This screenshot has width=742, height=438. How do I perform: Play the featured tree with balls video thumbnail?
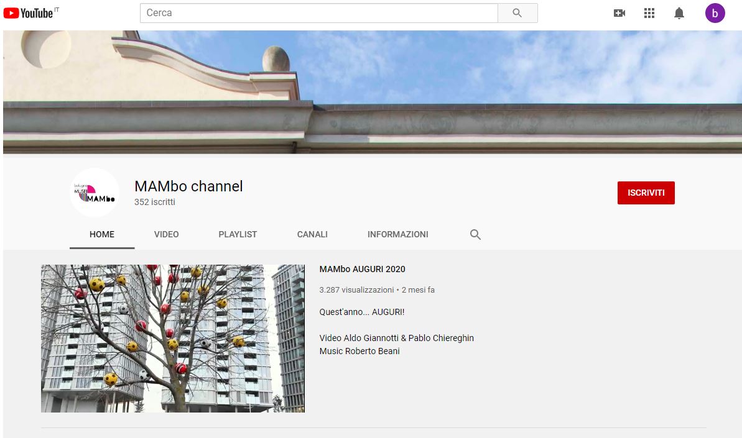[x=173, y=339]
